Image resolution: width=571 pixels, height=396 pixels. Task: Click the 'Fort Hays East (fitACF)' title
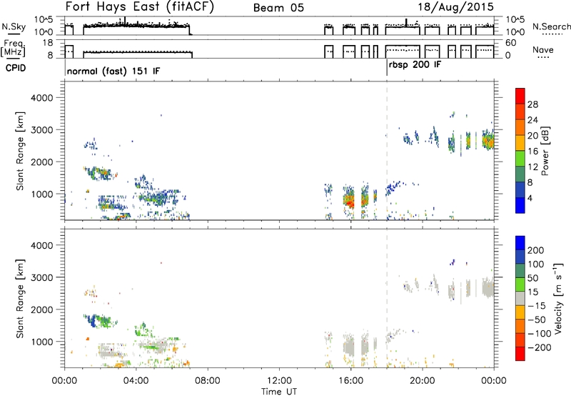[x=140, y=7]
